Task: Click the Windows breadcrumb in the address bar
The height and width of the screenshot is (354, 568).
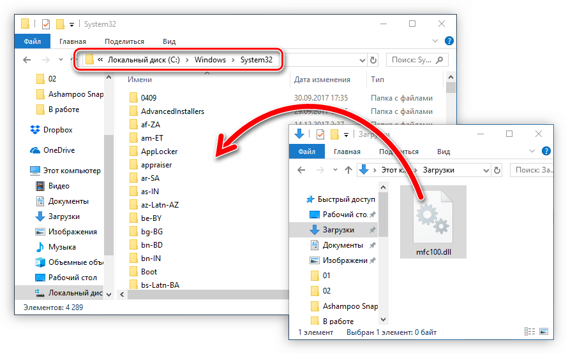Action: [x=210, y=60]
